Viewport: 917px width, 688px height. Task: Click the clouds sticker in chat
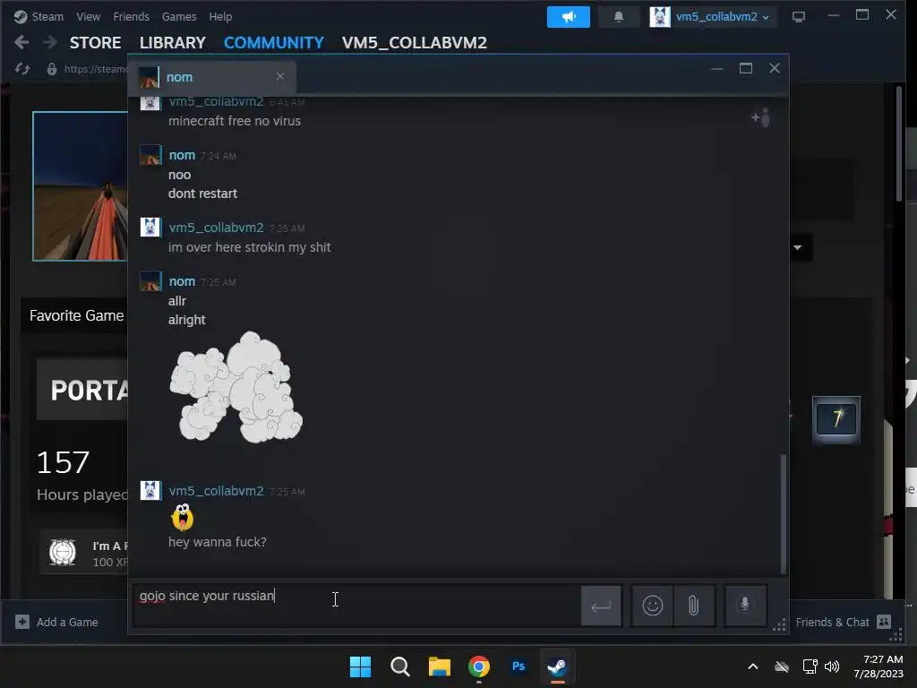coord(236,387)
